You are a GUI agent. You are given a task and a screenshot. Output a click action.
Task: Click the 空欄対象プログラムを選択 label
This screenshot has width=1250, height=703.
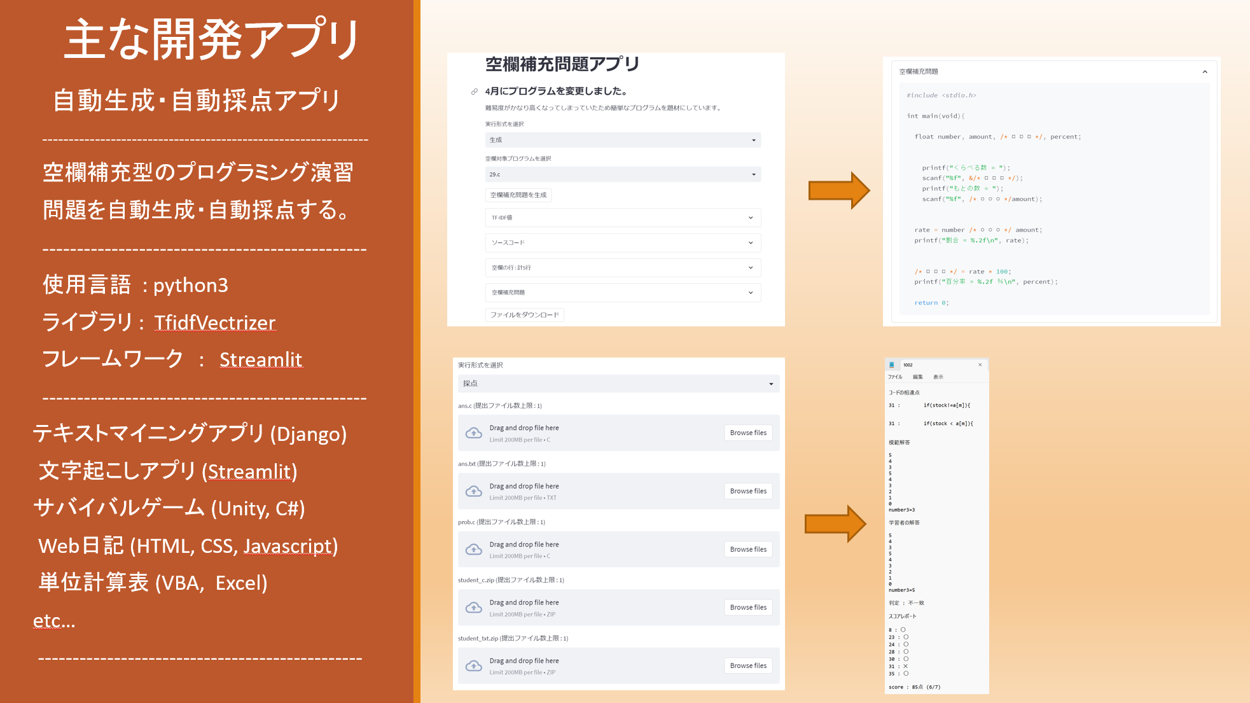(518, 158)
